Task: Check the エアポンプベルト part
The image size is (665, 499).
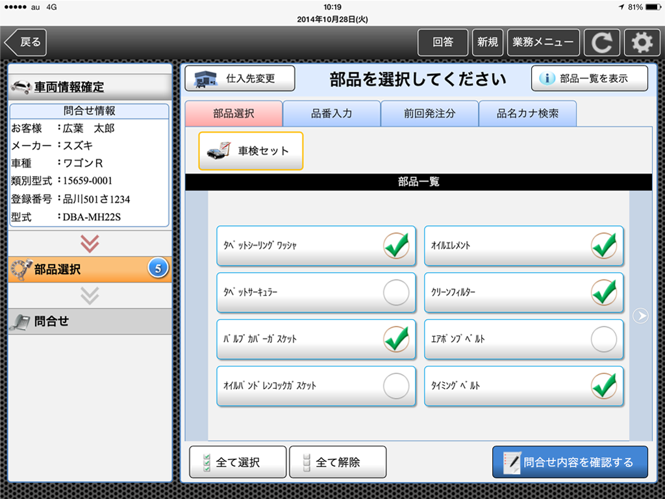Action: pyautogui.click(x=603, y=339)
